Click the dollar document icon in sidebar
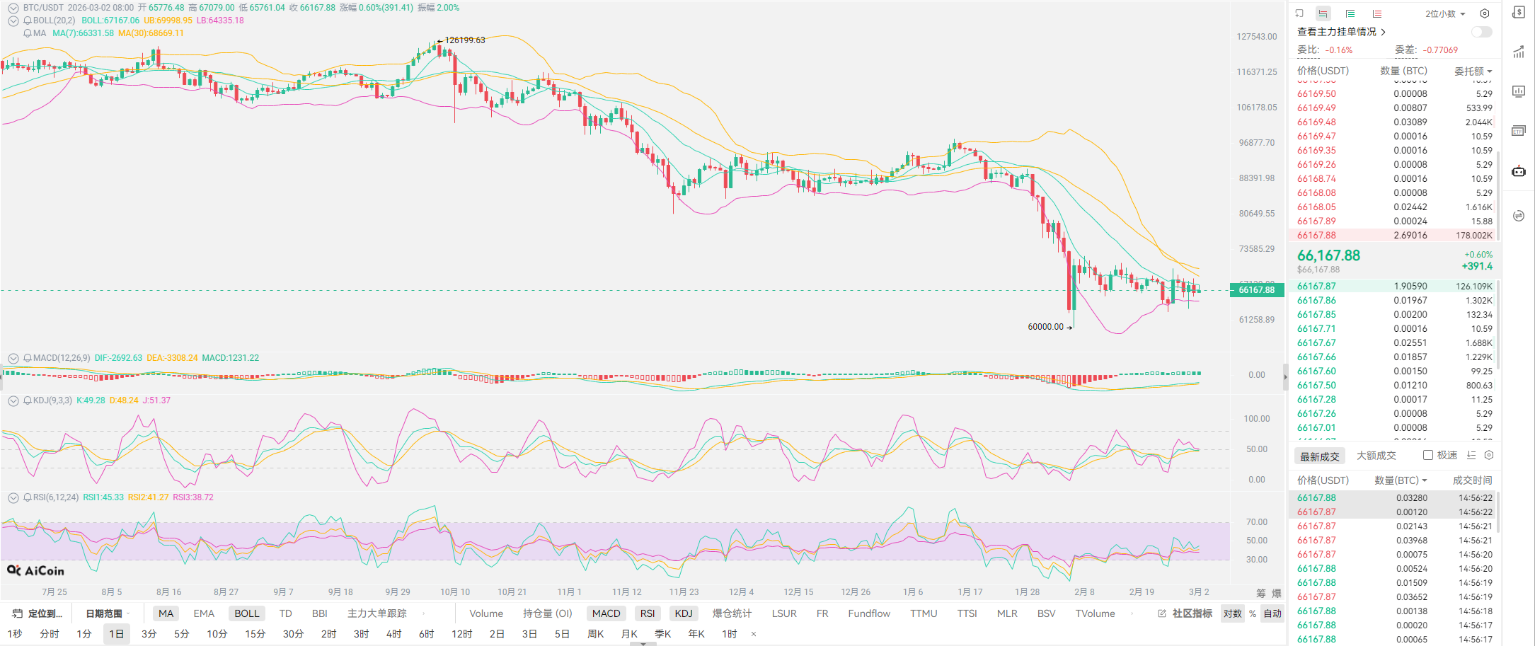The image size is (1535, 646). point(1518,13)
